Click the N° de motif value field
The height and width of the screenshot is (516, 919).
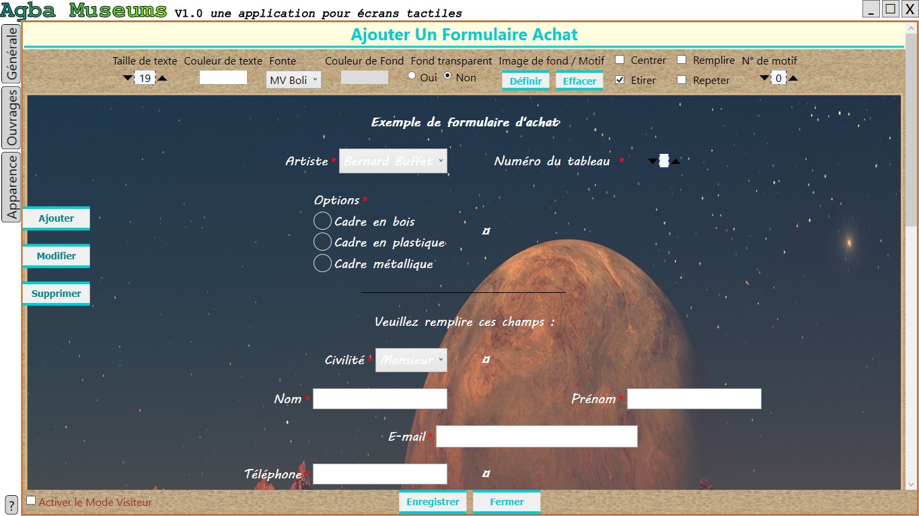[x=778, y=78]
